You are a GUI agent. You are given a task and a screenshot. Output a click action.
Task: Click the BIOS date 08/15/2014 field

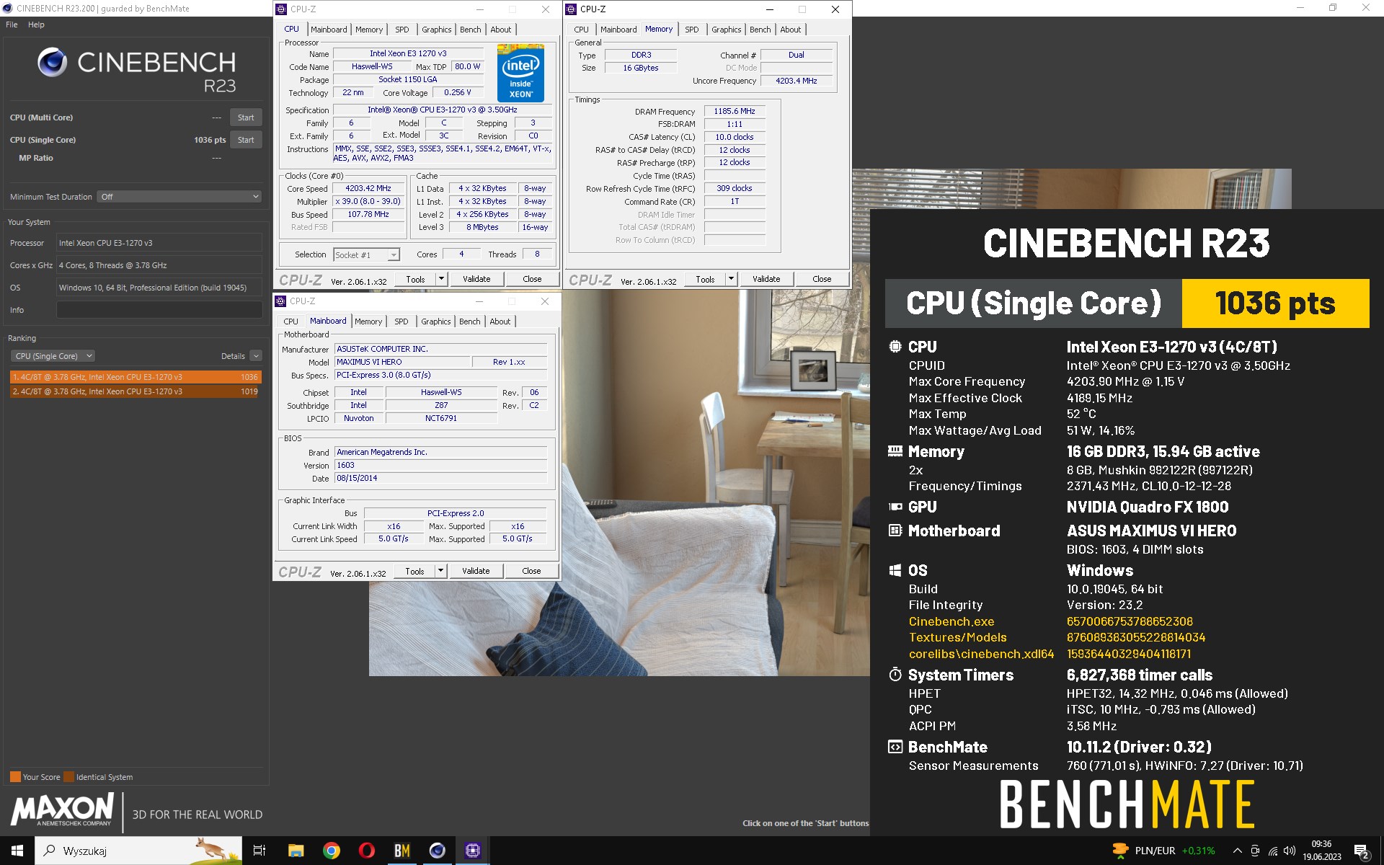(440, 479)
